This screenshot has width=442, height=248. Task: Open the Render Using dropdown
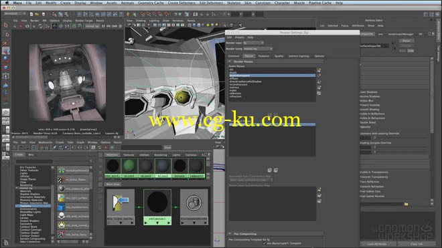pyautogui.click(x=258, y=49)
